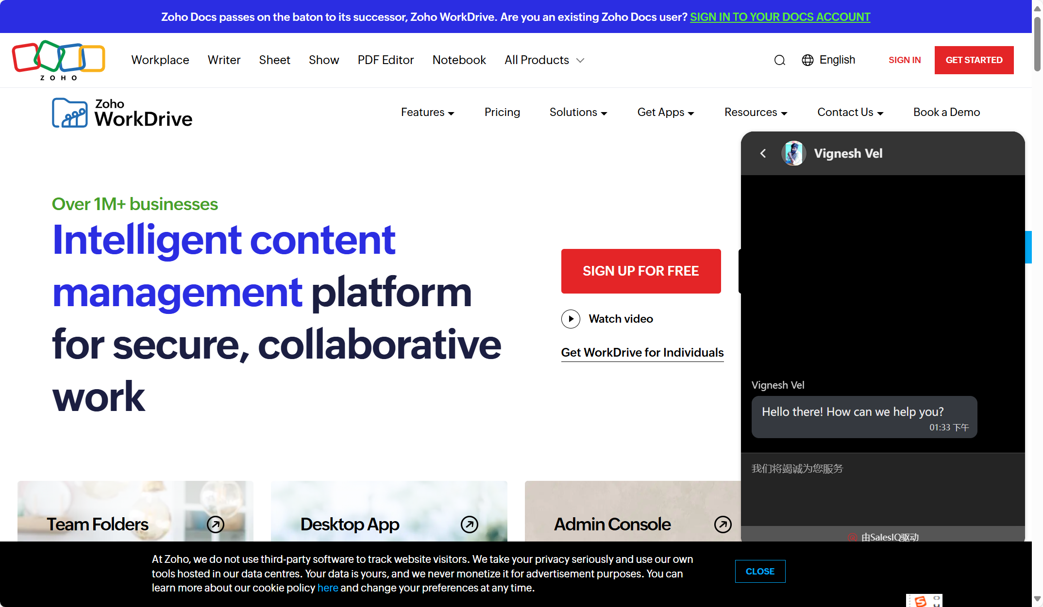Click the SIGN UP FOR FREE button

coord(640,271)
